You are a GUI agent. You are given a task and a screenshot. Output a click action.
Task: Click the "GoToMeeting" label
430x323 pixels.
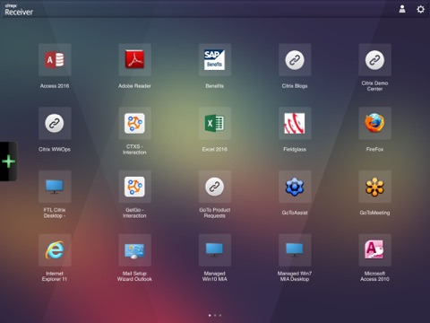(x=374, y=213)
